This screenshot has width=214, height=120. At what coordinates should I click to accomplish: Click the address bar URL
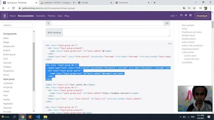click(48, 8)
